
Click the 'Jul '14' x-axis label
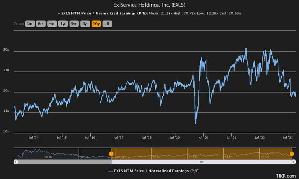click(34, 138)
